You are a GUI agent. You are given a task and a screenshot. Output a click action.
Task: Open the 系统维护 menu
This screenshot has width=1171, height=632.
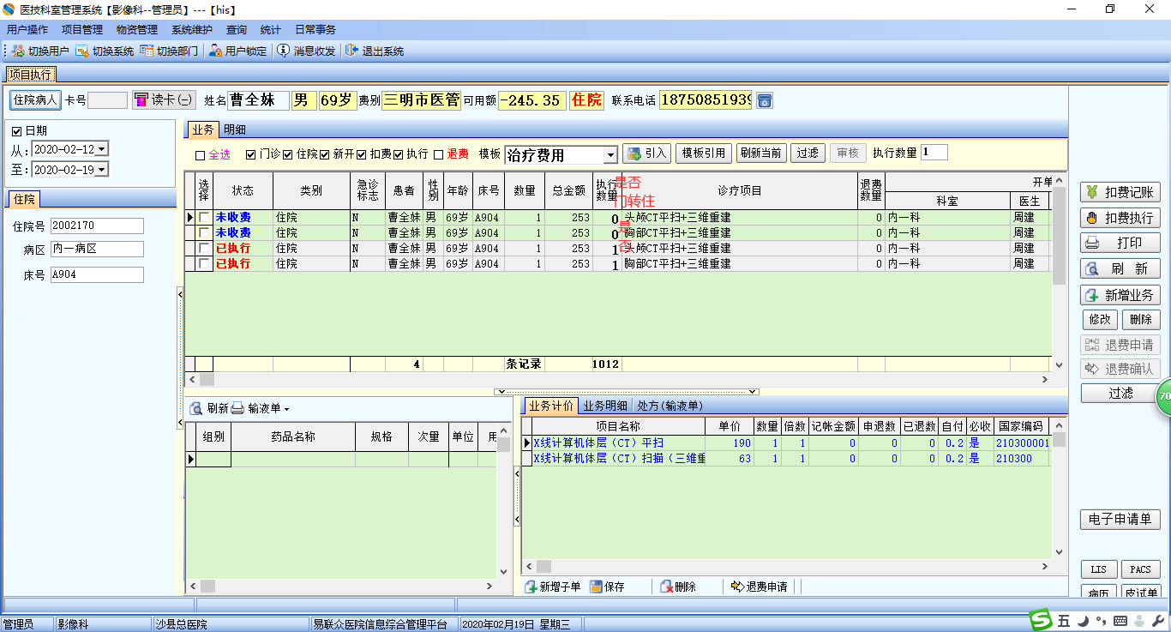pos(192,30)
